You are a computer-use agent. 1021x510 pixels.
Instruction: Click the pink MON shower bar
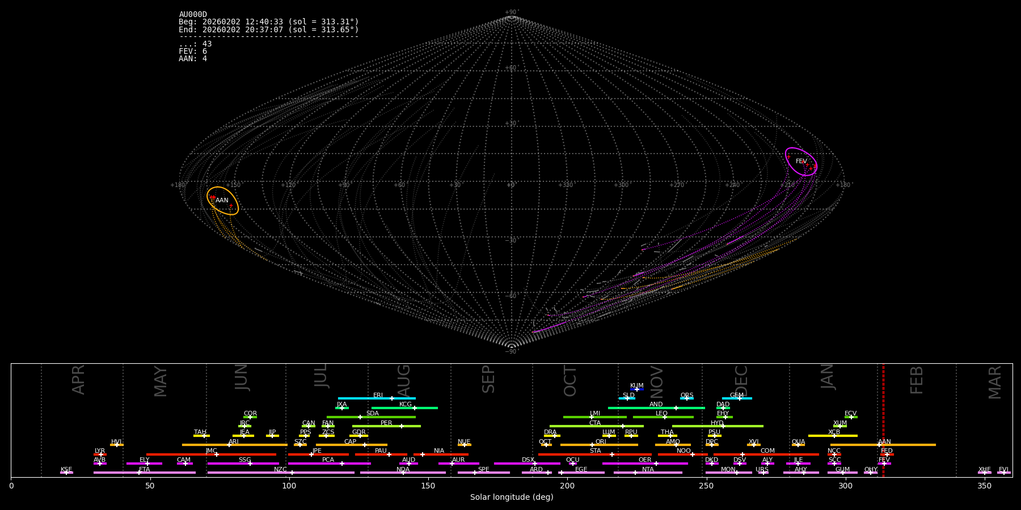point(728,473)
